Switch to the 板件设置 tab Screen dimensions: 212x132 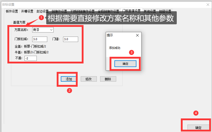pos(12,11)
